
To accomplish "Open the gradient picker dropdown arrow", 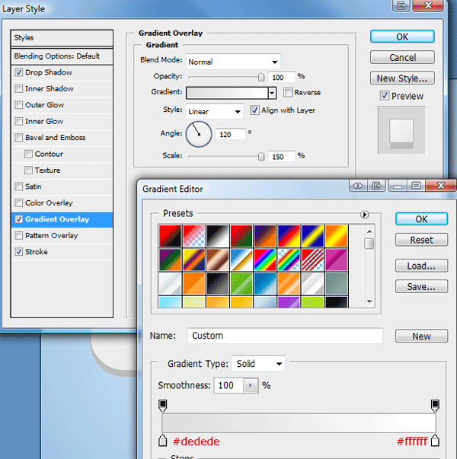I will (x=272, y=93).
